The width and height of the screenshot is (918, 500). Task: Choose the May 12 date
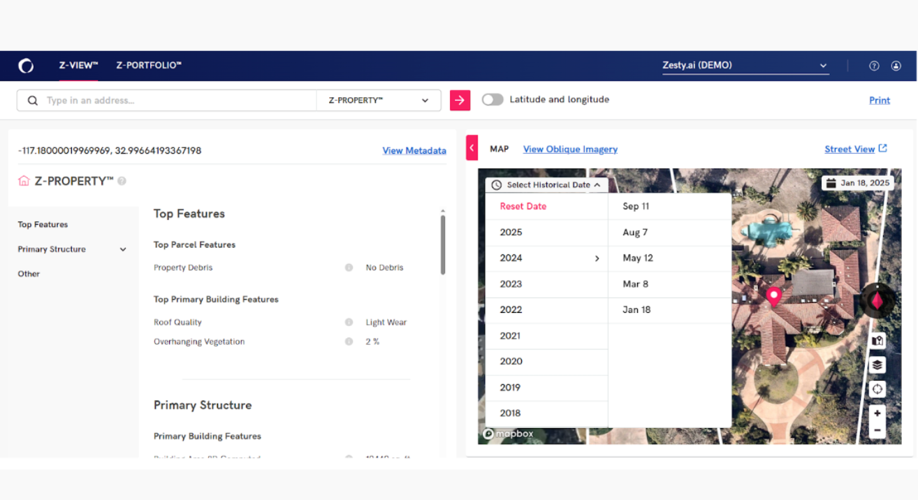tap(670, 258)
